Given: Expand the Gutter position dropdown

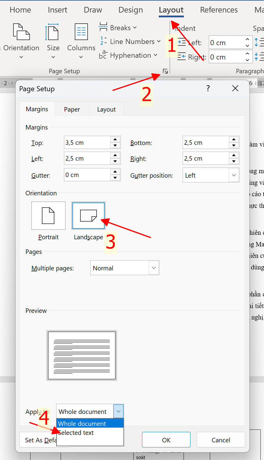Looking at the screenshot, I should click(x=234, y=175).
